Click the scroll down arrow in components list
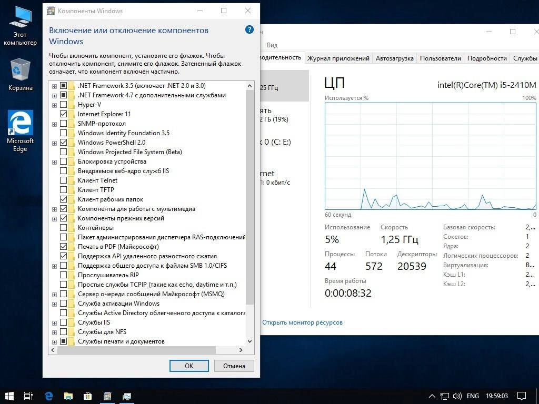Image resolution: width=539 pixels, height=404 pixels. [x=250, y=341]
